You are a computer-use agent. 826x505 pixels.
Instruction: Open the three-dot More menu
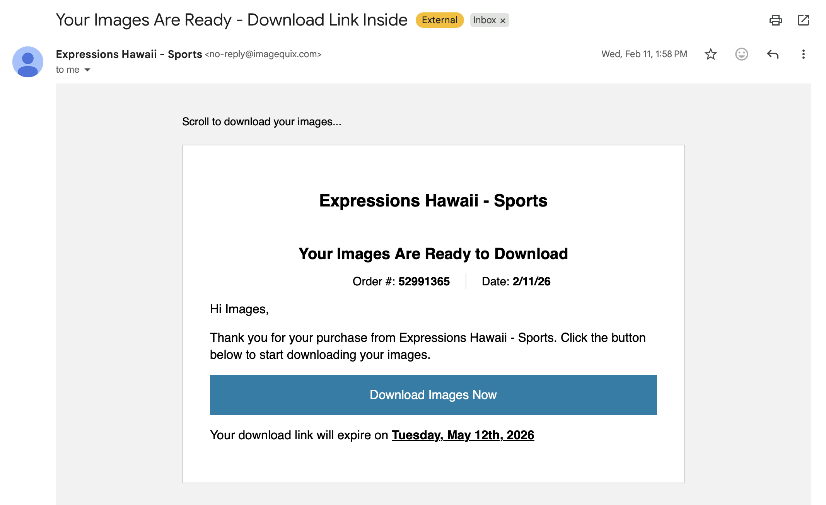click(803, 54)
